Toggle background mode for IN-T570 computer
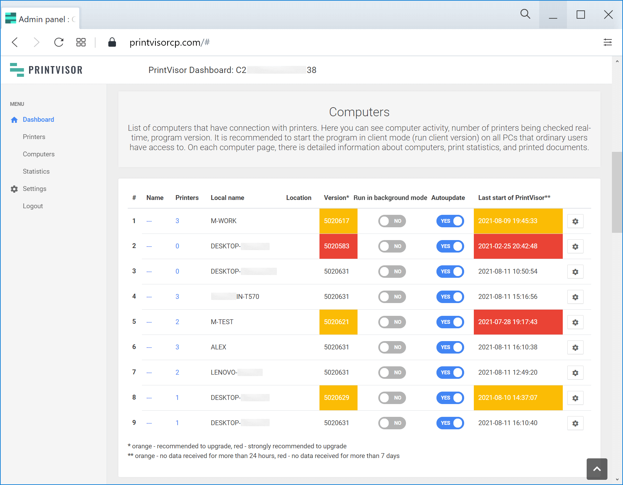The image size is (623, 485). coord(392,297)
